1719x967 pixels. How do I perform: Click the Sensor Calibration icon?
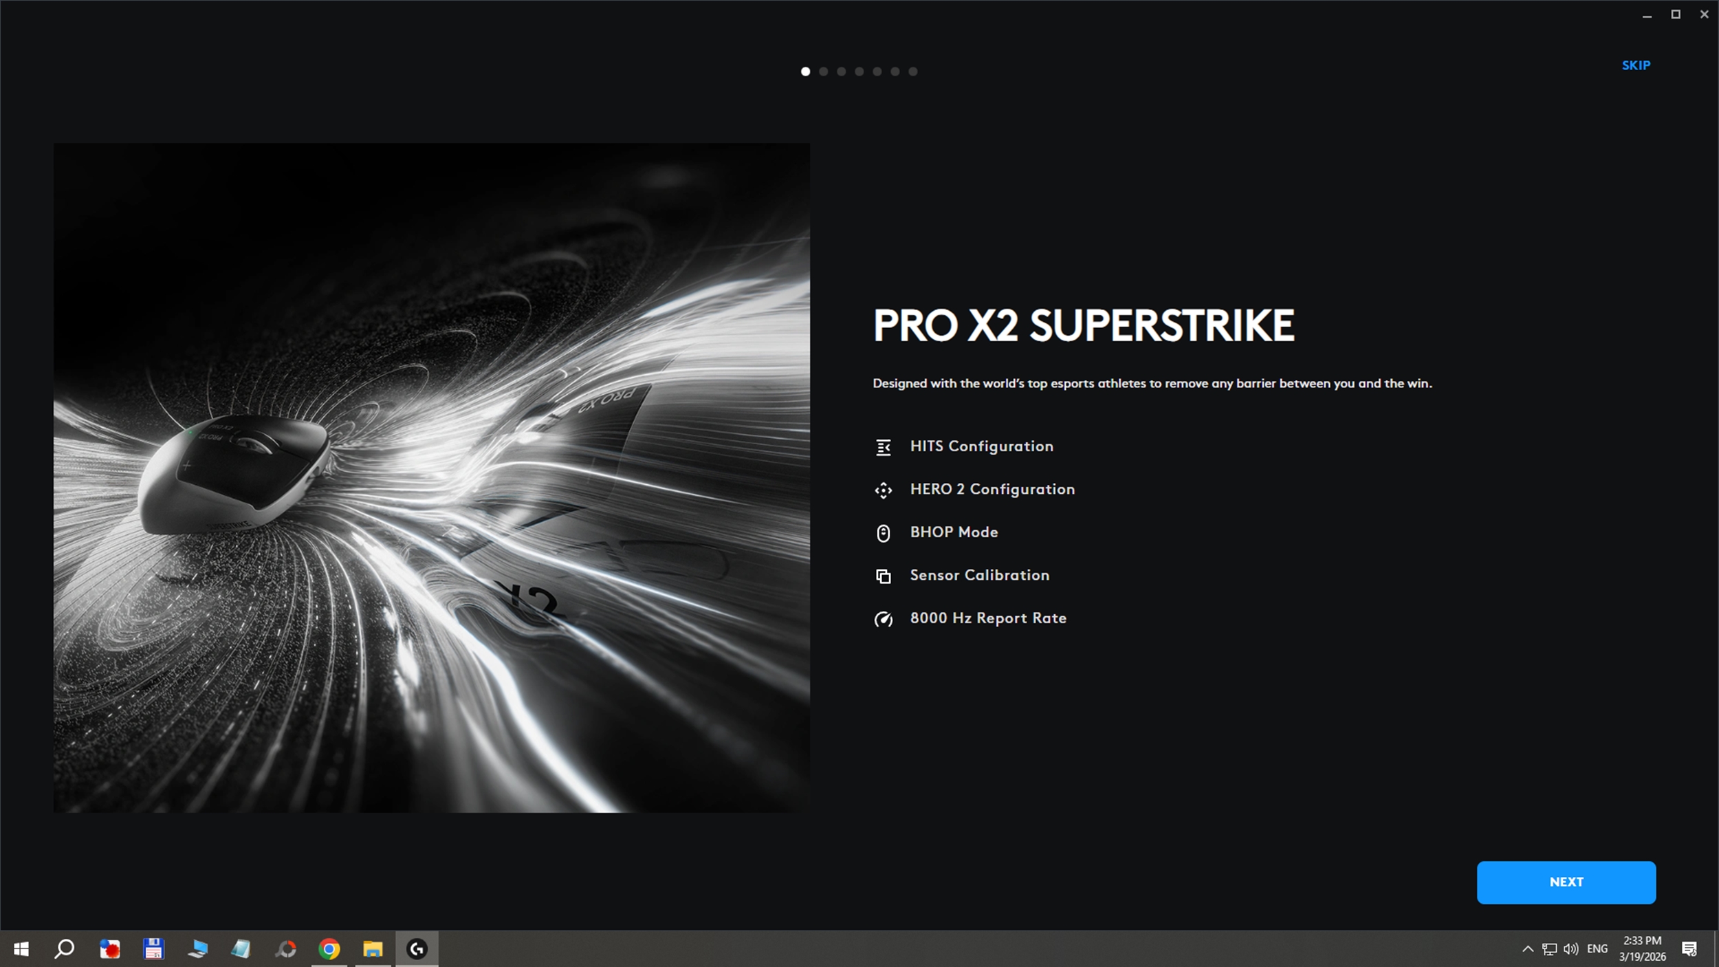pos(883,576)
